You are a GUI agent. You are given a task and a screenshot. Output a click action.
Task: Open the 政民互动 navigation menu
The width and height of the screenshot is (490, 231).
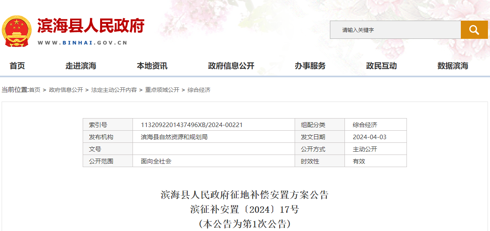(x=381, y=66)
